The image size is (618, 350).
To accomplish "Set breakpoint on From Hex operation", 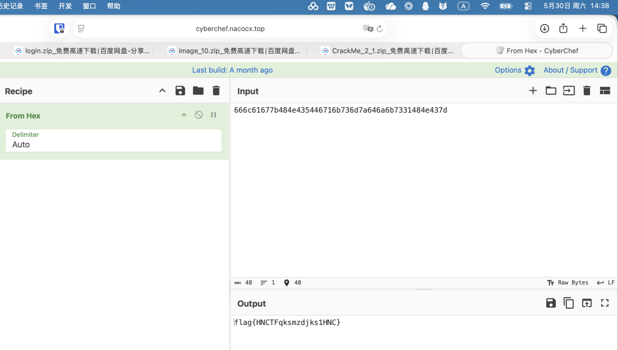I will point(213,115).
